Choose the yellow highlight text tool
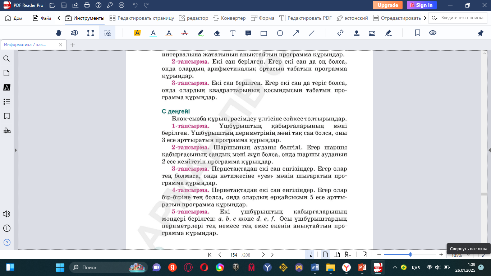 pyautogui.click(x=137, y=33)
